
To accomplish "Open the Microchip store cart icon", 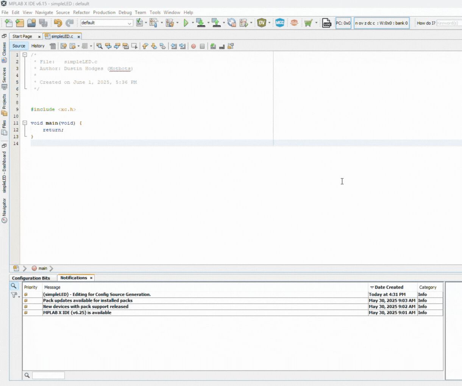I will pos(308,23).
